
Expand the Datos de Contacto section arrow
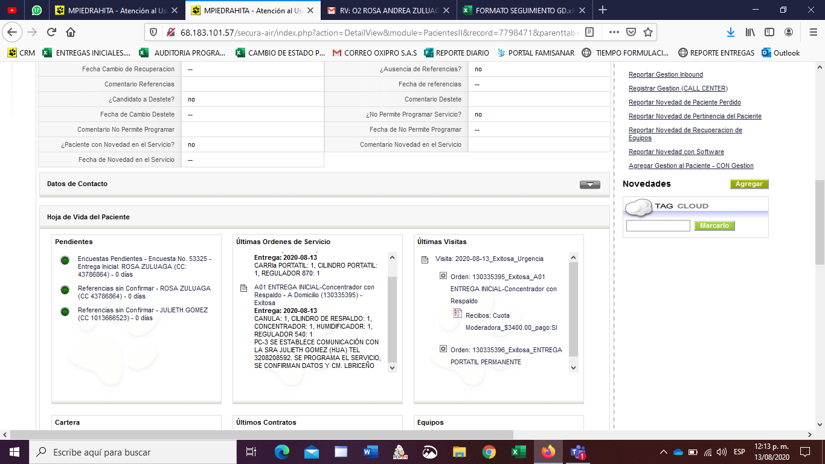[x=589, y=184]
